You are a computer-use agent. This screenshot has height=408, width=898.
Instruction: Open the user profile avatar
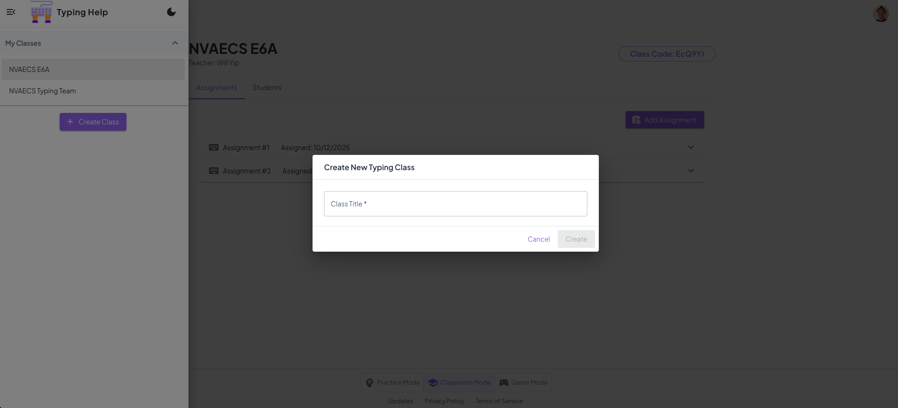(x=881, y=14)
